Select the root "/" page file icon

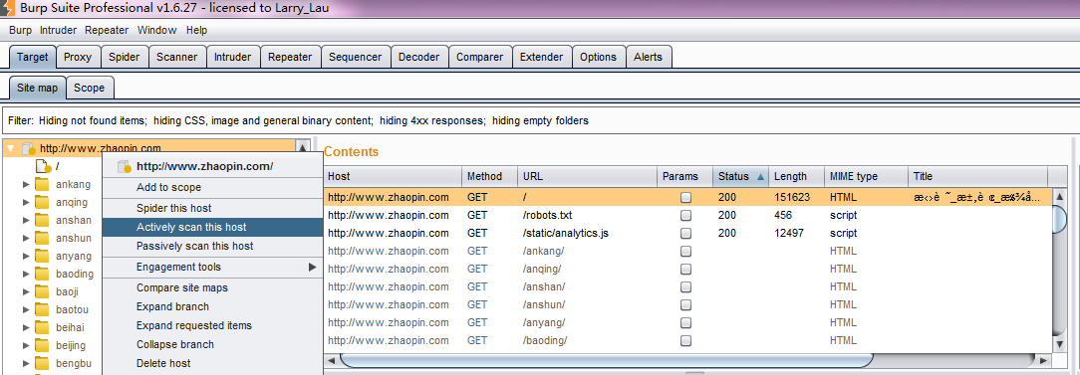pyautogui.click(x=44, y=166)
